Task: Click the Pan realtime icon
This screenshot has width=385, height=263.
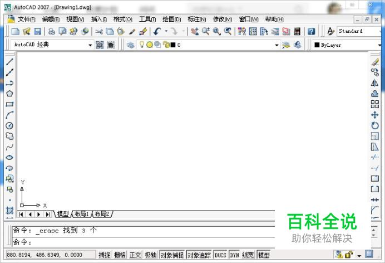Action: [195, 31]
